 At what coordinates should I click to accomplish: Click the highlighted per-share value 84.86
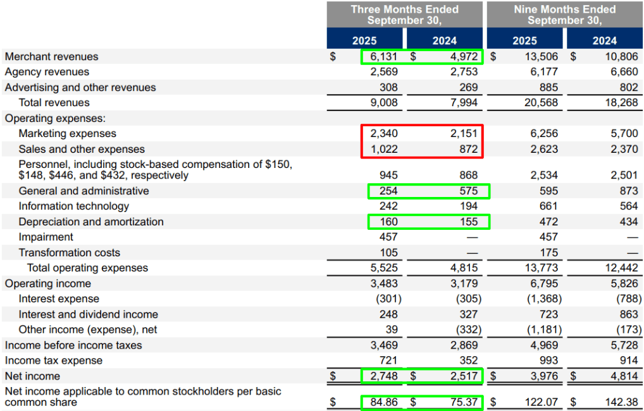[386, 402]
